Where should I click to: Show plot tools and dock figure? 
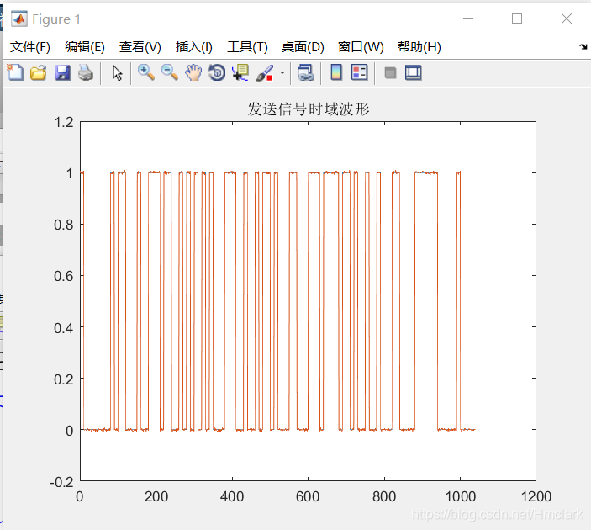click(x=414, y=72)
